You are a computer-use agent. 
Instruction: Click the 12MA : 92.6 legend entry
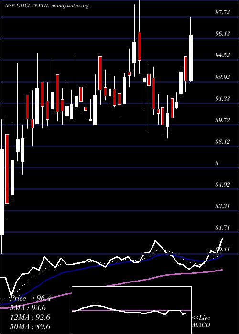(x=30, y=317)
